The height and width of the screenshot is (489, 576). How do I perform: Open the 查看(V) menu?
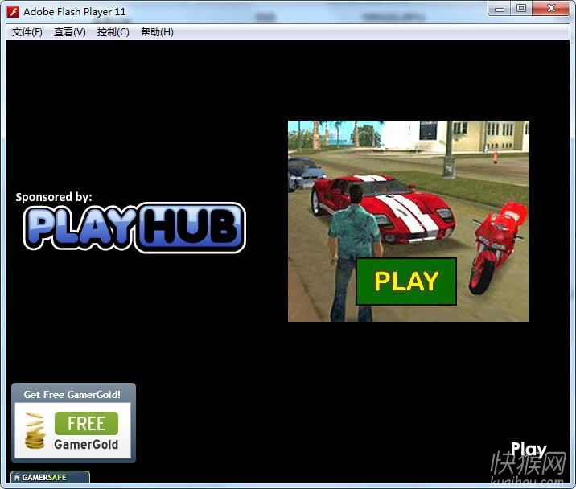coord(69,32)
